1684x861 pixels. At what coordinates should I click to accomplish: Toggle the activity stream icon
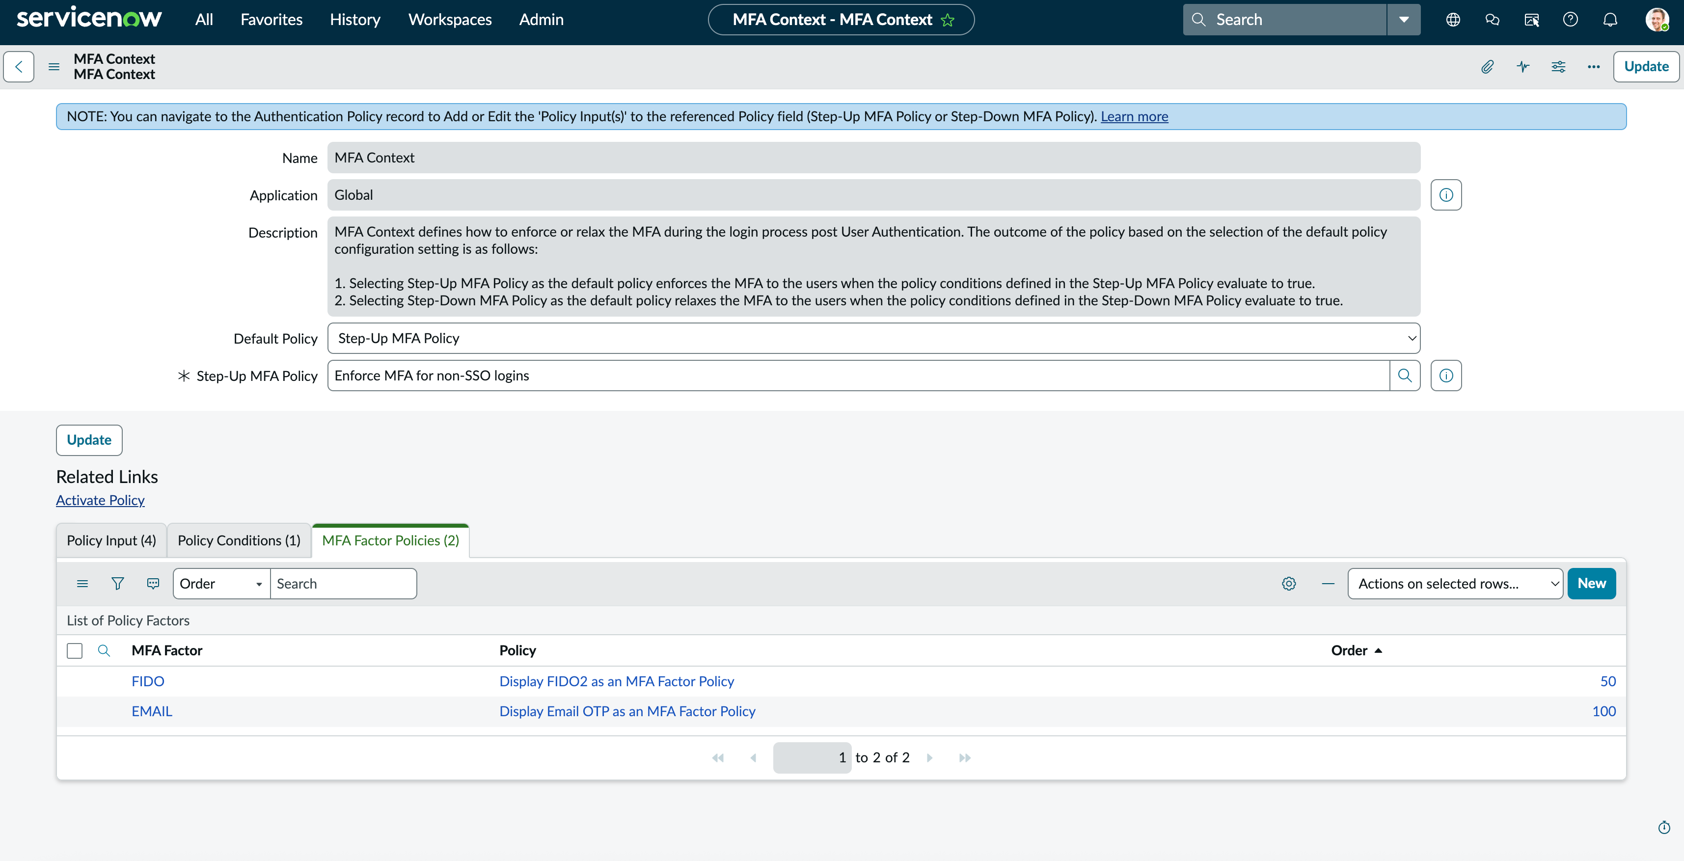click(x=1523, y=67)
